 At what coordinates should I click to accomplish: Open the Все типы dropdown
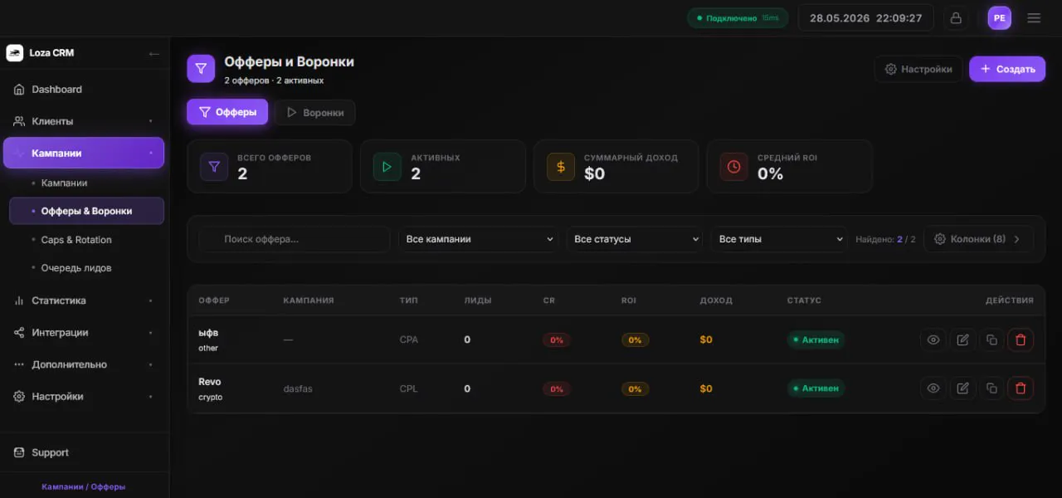click(779, 239)
